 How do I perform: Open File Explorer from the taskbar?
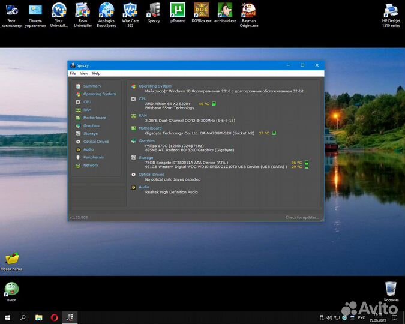pyautogui.click(x=39, y=317)
